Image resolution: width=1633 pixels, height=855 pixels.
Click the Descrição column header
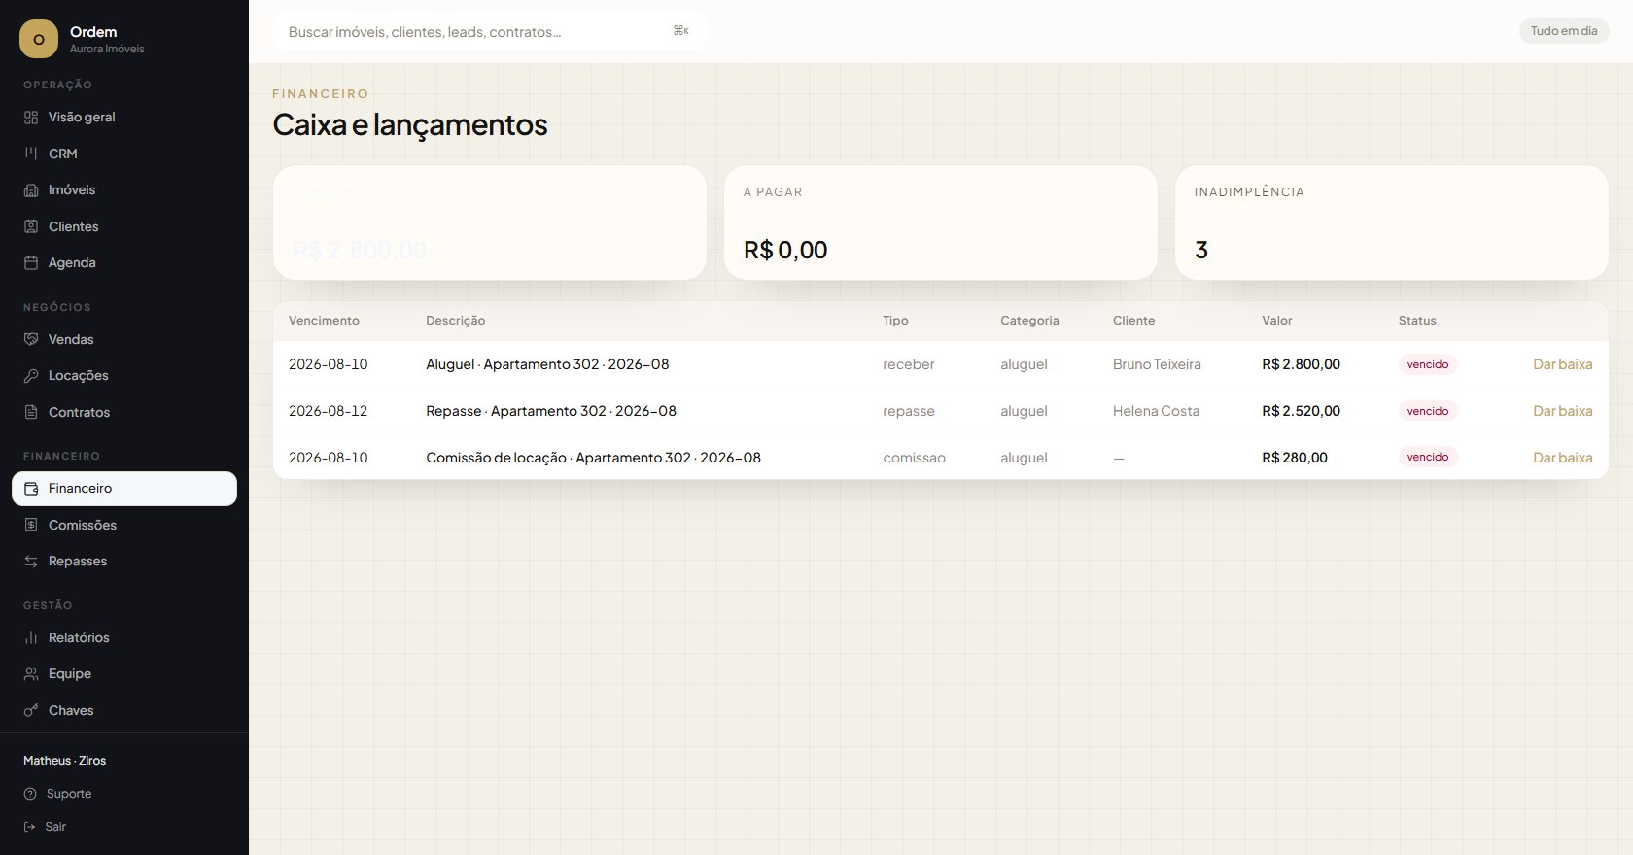pos(455,321)
